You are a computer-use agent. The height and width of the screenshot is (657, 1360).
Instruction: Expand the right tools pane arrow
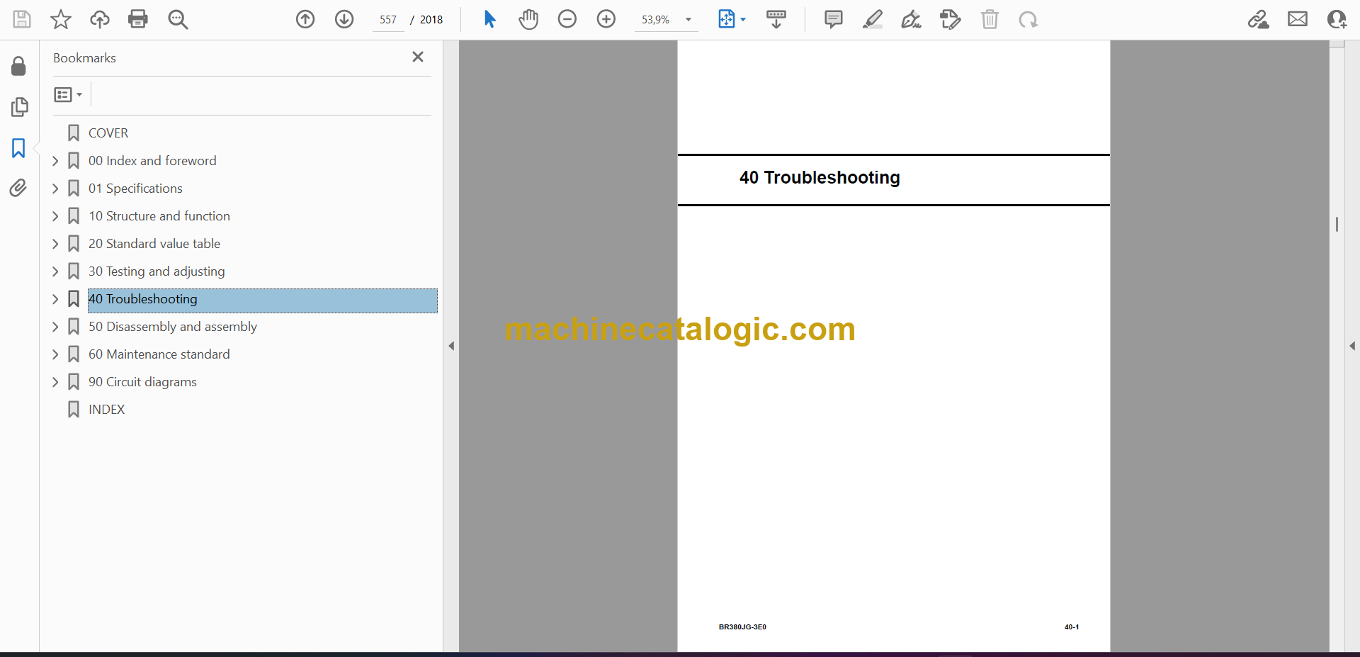1352,346
